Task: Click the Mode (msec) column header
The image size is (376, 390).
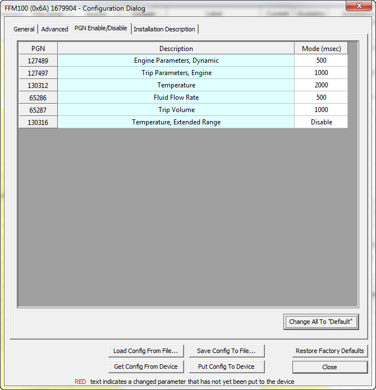Action: pos(321,49)
